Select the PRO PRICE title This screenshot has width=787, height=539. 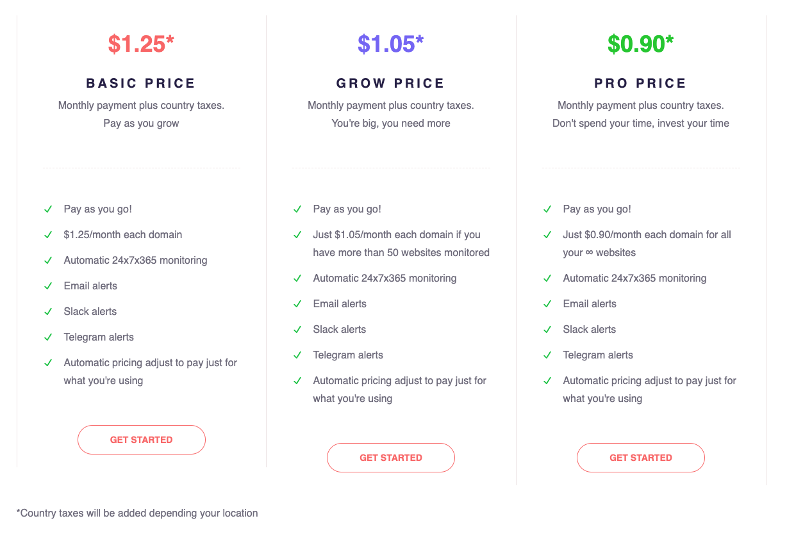tap(640, 83)
